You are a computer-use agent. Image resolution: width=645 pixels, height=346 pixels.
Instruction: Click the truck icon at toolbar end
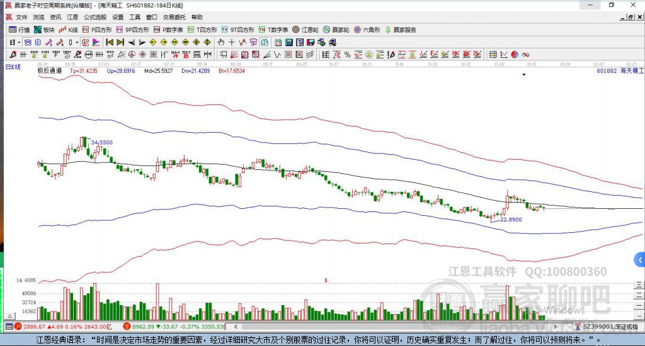coord(332,42)
